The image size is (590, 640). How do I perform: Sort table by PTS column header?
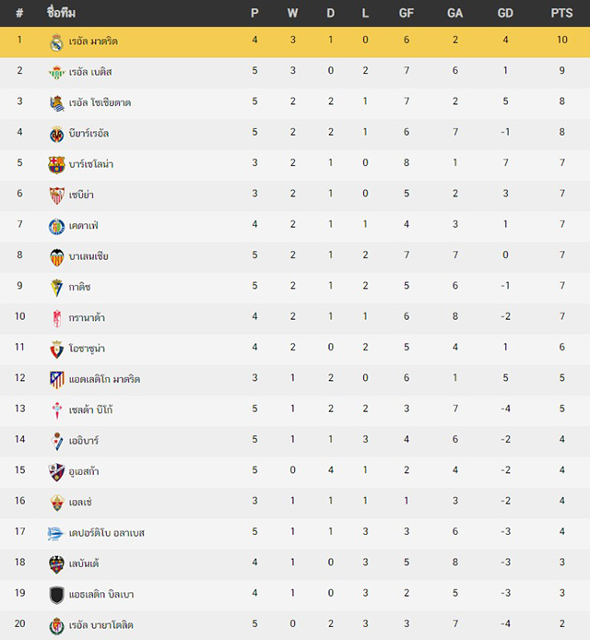pos(561,14)
